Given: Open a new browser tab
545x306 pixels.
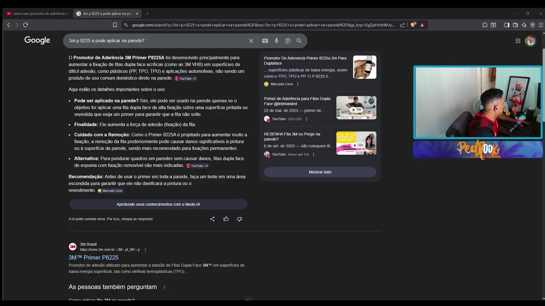Looking at the screenshot, I should [x=148, y=14].
